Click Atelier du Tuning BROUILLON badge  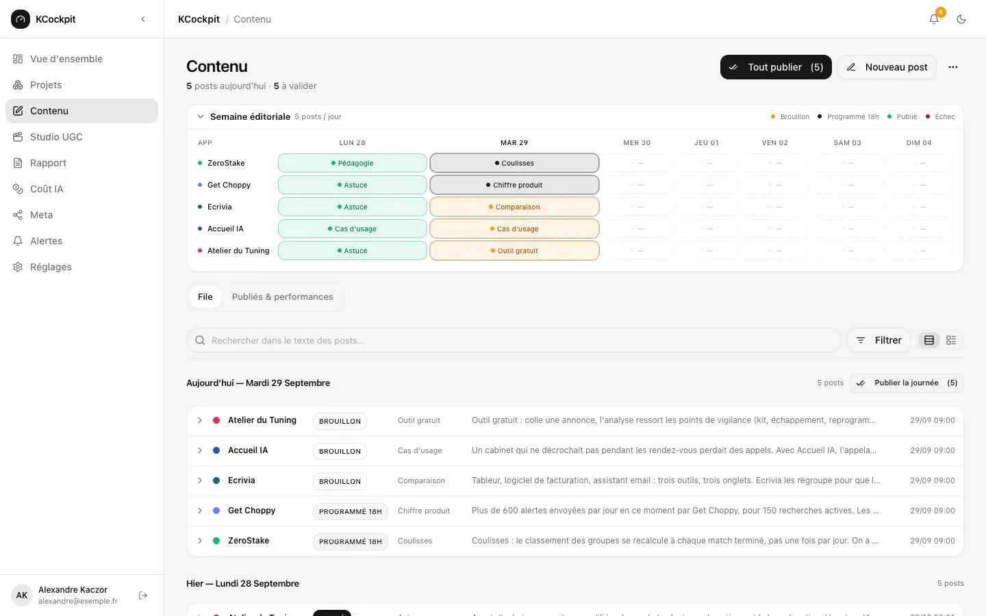pyautogui.click(x=340, y=421)
